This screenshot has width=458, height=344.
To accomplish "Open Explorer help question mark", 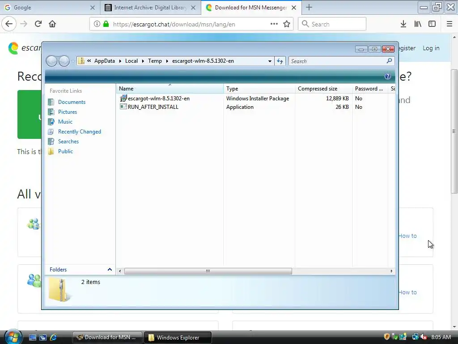I will (388, 76).
